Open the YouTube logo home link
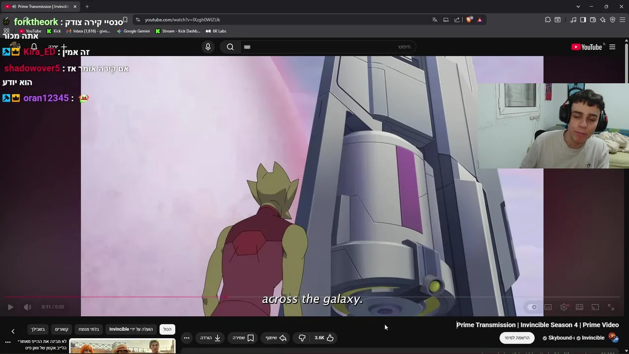Screen dimensions: 629x354 click(x=587, y=47)
